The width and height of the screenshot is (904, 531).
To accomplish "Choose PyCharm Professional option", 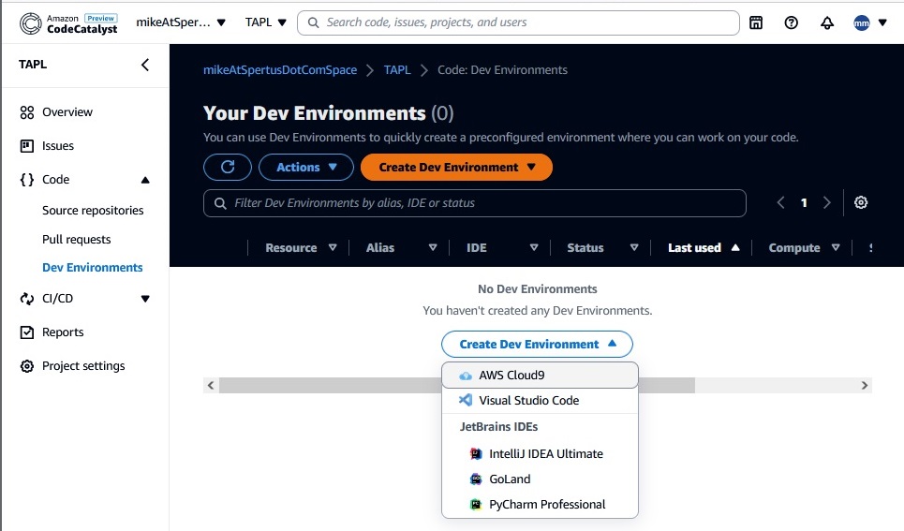I will coord(540,505).
